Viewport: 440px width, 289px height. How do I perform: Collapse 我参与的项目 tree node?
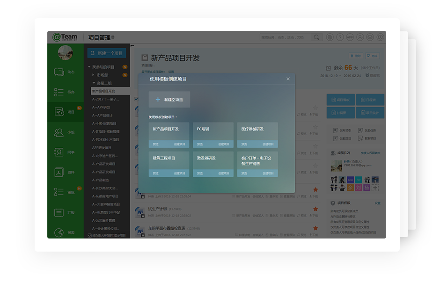89,67
